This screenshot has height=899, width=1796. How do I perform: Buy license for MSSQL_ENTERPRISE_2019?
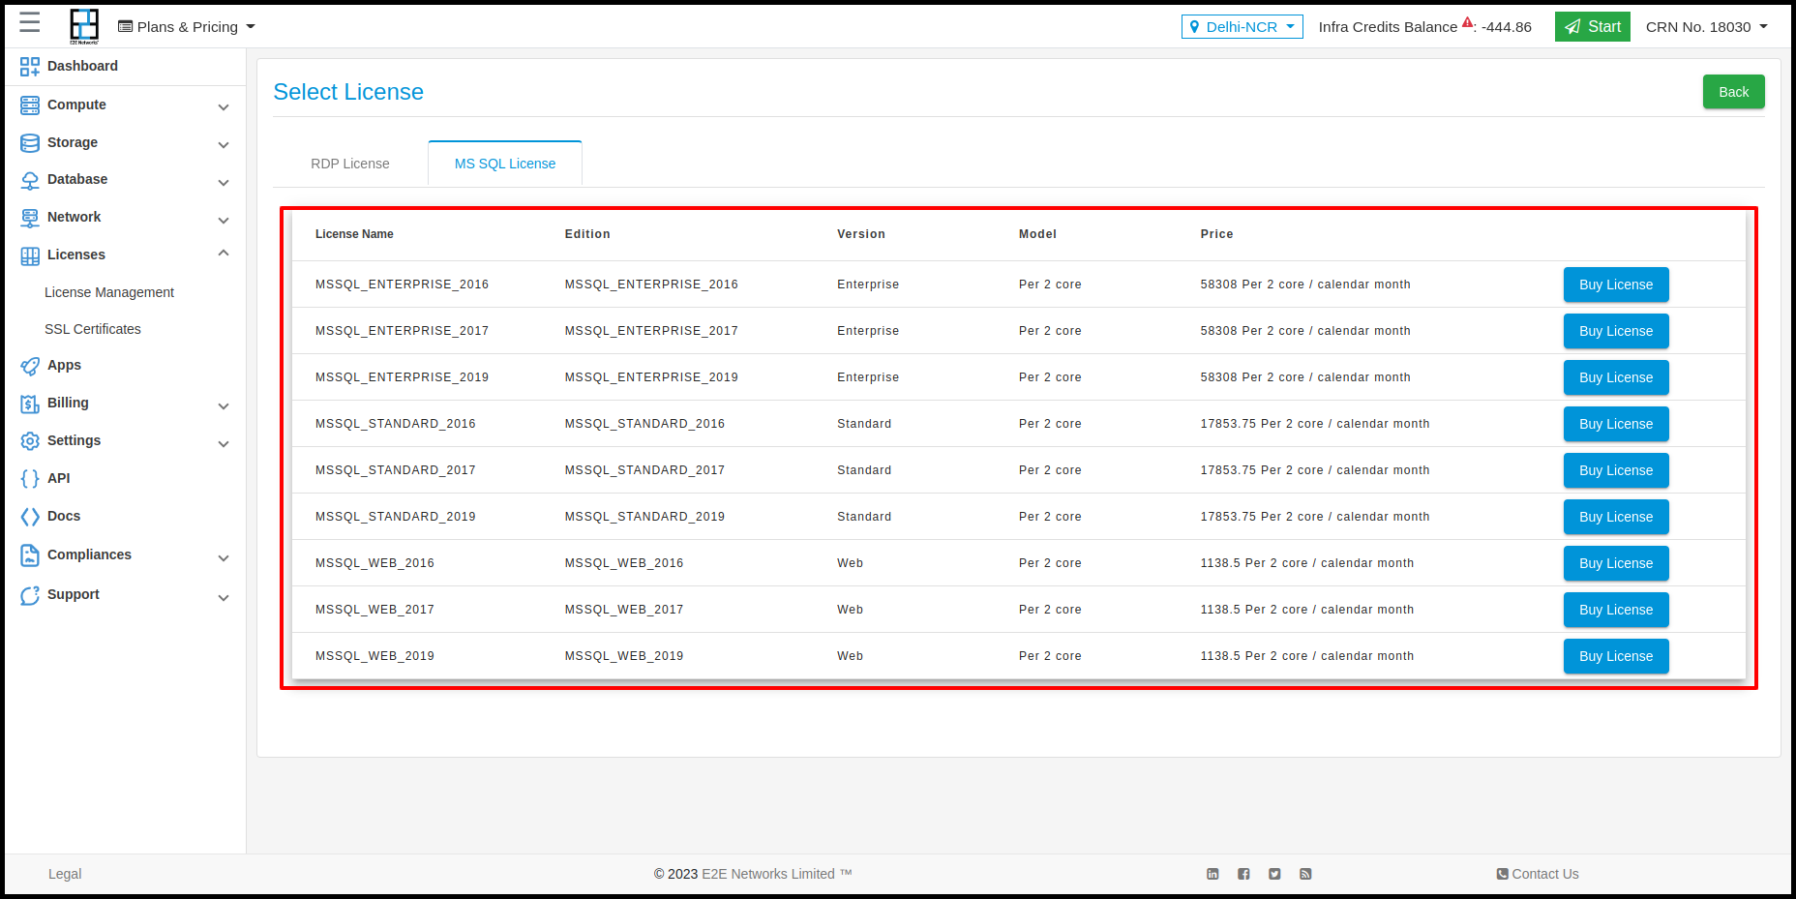(x=1616, y=377)
